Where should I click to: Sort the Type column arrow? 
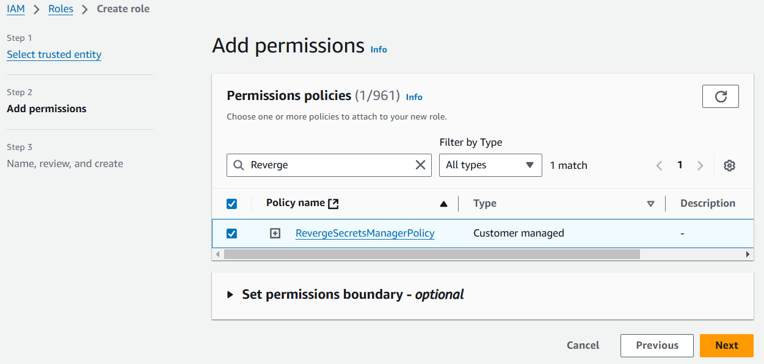650,204
